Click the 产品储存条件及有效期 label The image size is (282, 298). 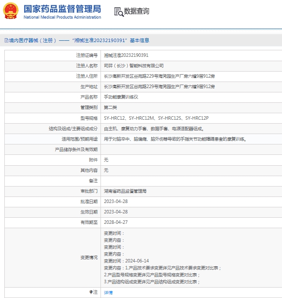pyautogui.click(x=76, y=150)
